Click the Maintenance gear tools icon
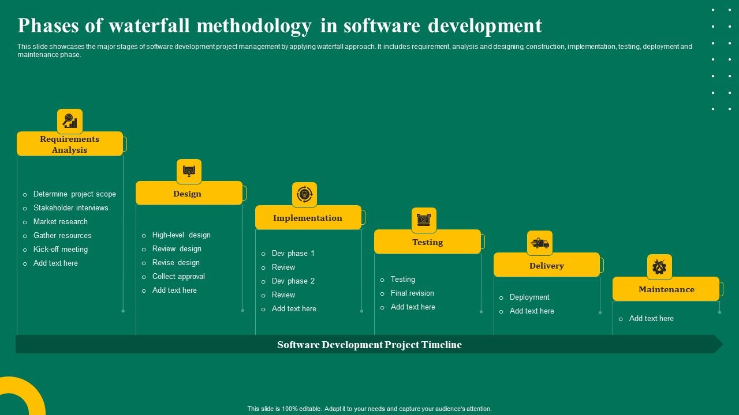Viewport: 739px width, 415px height. coord(659,267)
